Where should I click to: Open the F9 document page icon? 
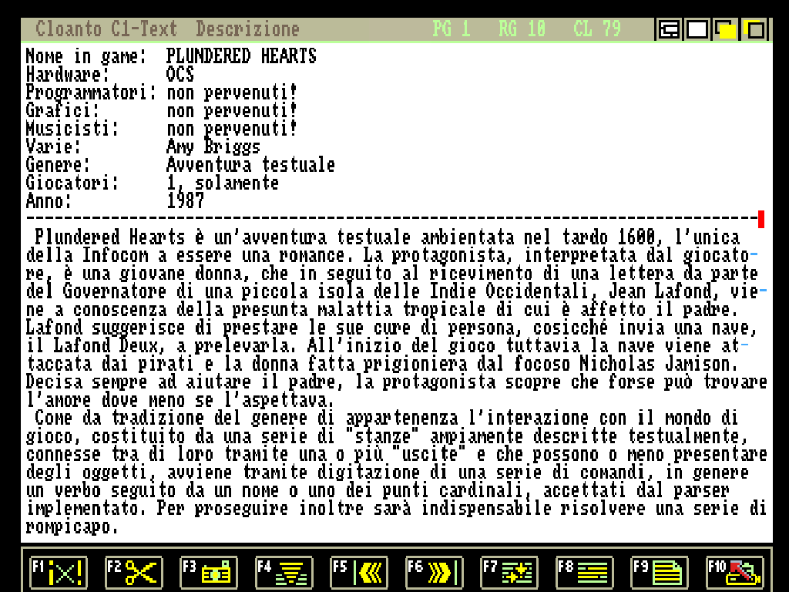(x=660, y=572)
